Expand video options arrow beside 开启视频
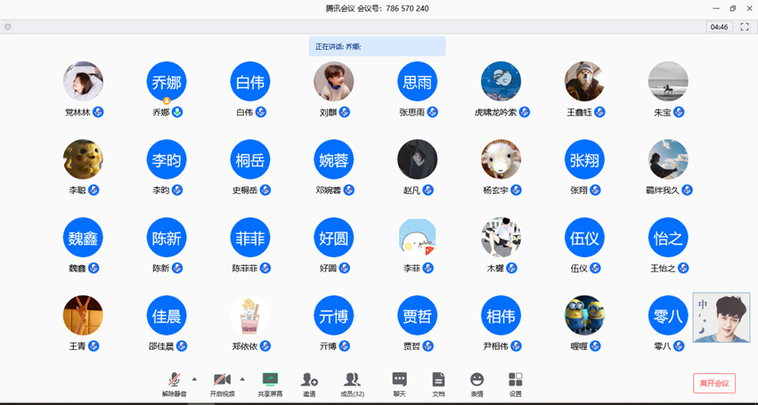The image size is (758, 405). [x=242, y=379]
